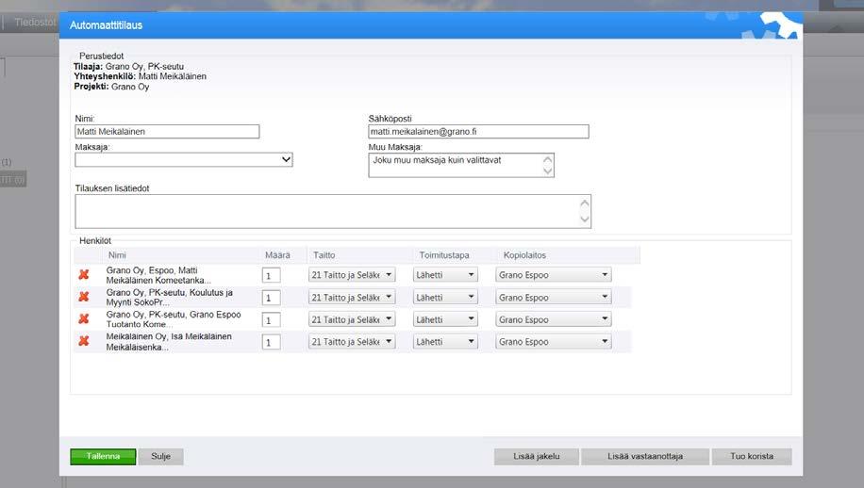Open Taitto dropdown for Grano Espoo Tuotanto row
Viewport: 864px width, 488px height.
pyautogui.click(x=352, y=319)
